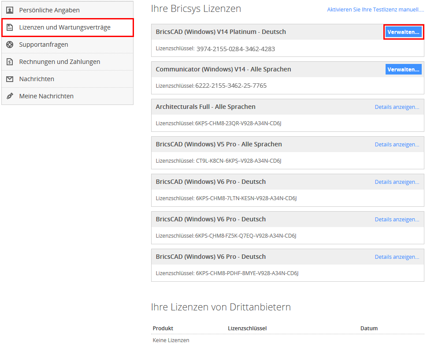Screen dimensions: 427x347
Task: Click the person icon beside Persönliche Angaben
Action: [10, 10]
